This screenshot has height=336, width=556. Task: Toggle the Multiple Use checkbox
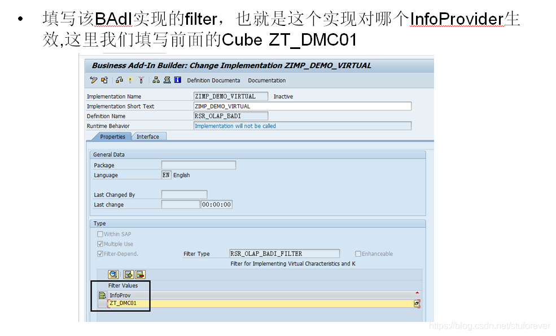point(100,244)
